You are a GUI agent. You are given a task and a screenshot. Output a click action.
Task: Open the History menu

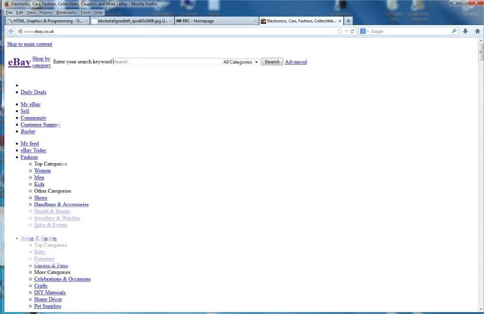46,13
